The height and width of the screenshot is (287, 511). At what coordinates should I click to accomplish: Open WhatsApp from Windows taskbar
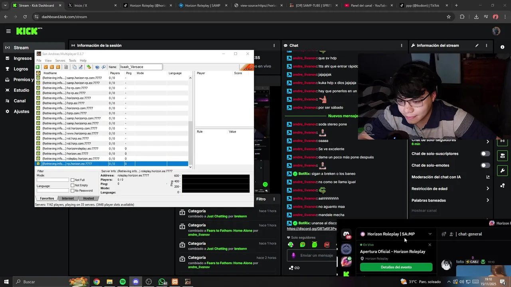(x=162, y=282)
